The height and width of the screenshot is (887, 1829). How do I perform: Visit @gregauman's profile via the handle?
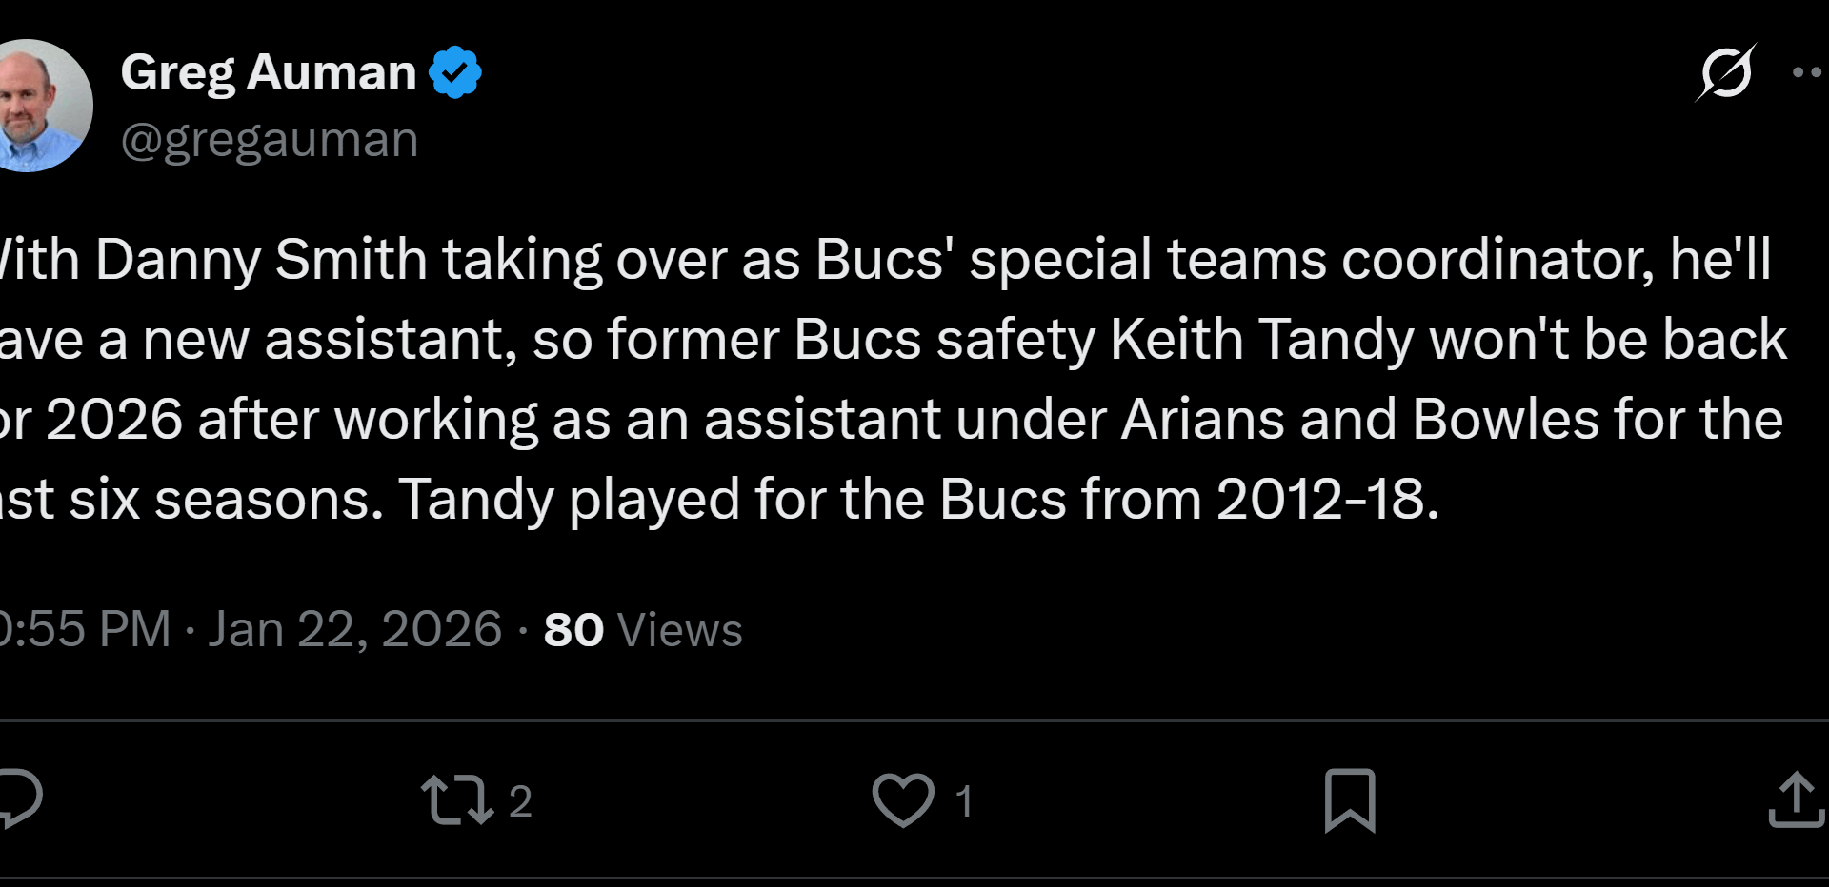[269, 138]
